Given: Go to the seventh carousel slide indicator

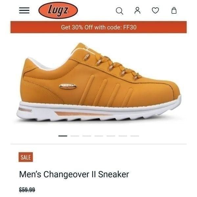Looking at the screenshot, I should point(135,136).
